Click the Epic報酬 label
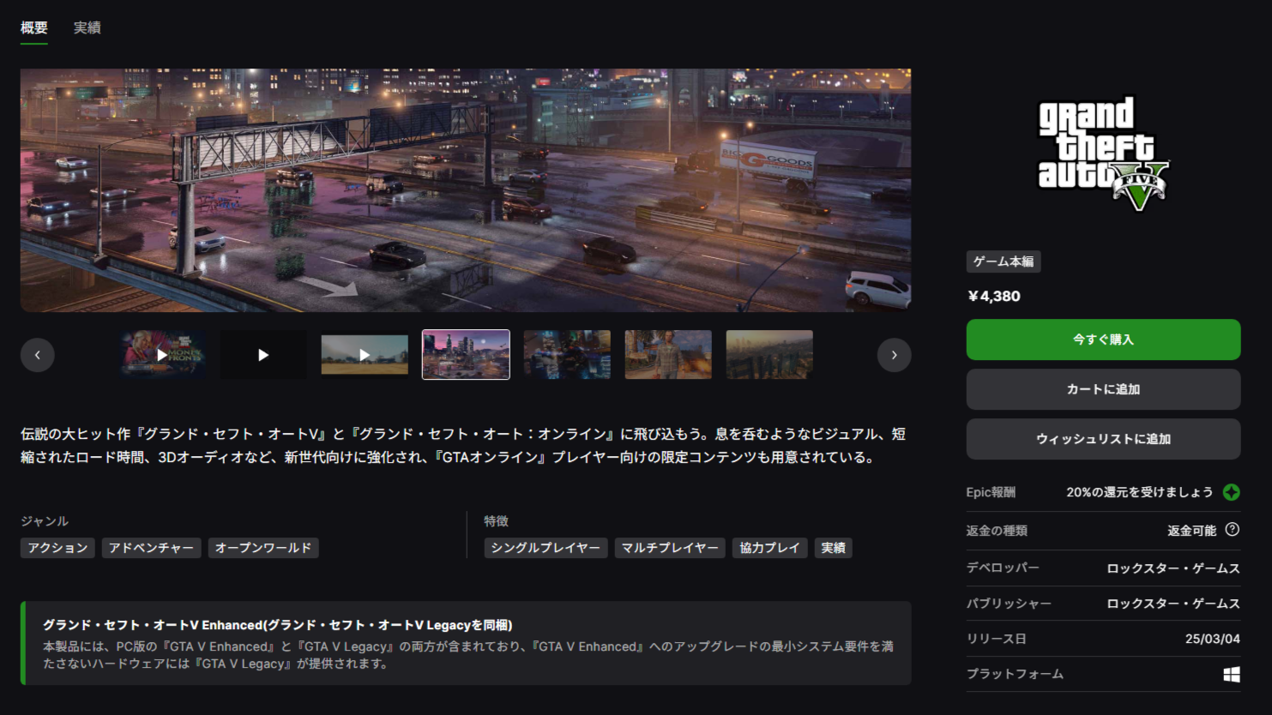Screen dimensions: 1272x715 (991, 492)
